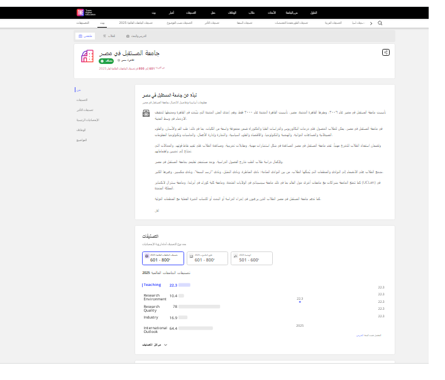This screenshot has width=445, height=380.
Task: Click the share icon on the university card
Action: (x=386, y=53)
